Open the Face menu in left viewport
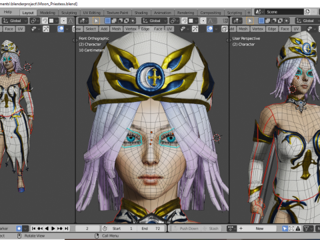The width and height of the screenshot is (320, 240). tap(9, 29)
